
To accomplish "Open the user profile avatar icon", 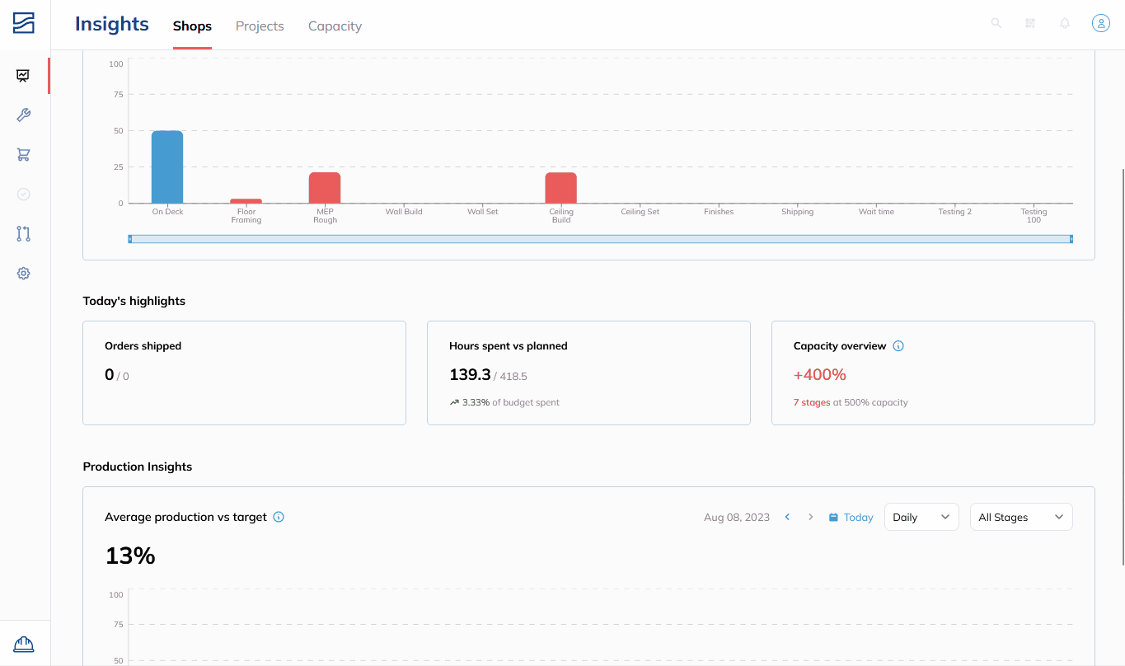I will click(x=1101, y=23).
